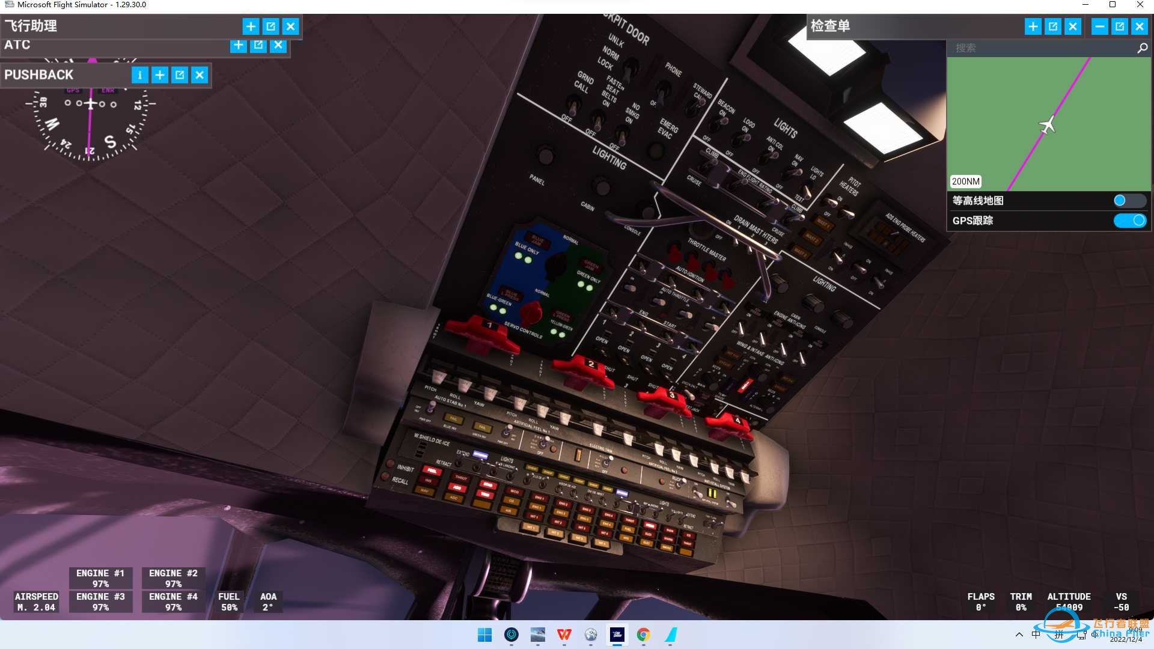
Task: Pop out the 飞行助理 panel
Action: click(x=270, y=26)
